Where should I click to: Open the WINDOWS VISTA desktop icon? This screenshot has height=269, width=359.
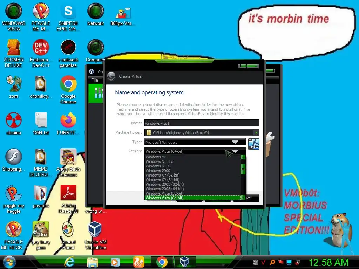[14, 17]
